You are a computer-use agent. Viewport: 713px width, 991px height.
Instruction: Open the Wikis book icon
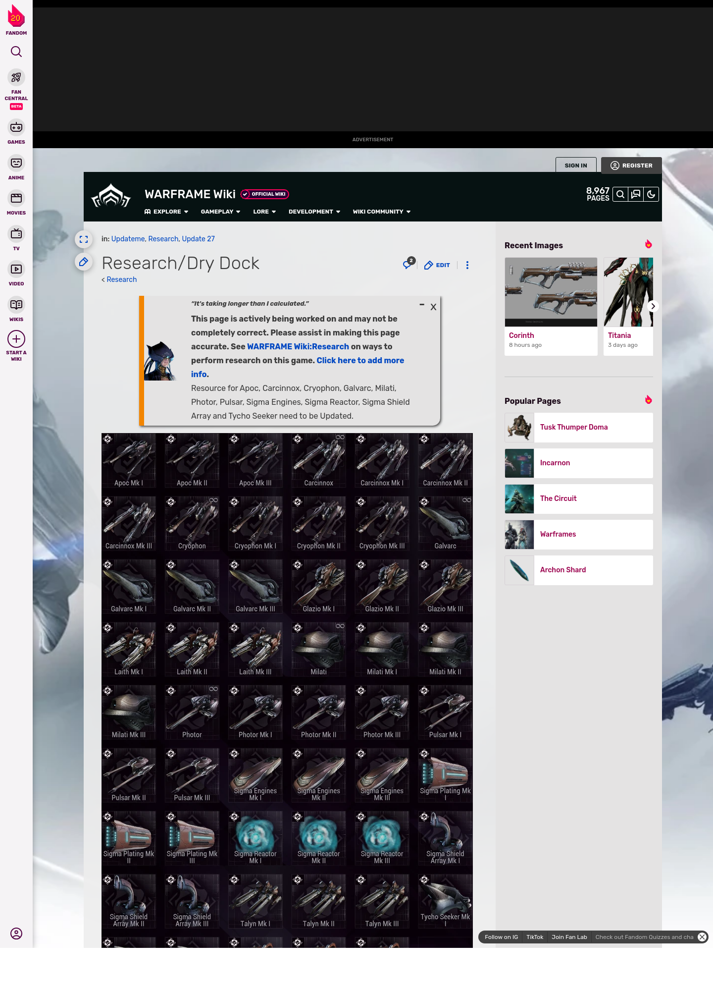click(16, 305)
